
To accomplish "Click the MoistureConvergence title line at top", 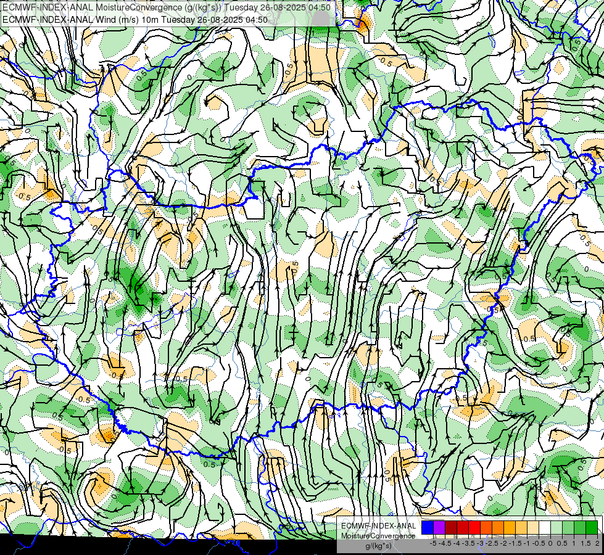I will (x=167, y=7).
